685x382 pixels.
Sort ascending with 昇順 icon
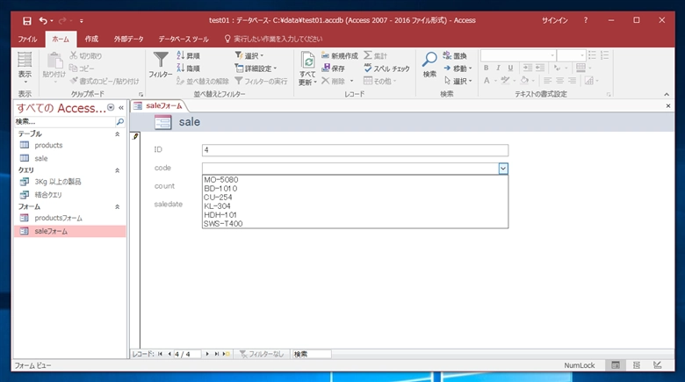(180, 55)
